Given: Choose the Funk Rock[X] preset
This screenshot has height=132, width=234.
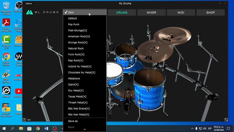Looking at the screenshot, I should point(84,54).
